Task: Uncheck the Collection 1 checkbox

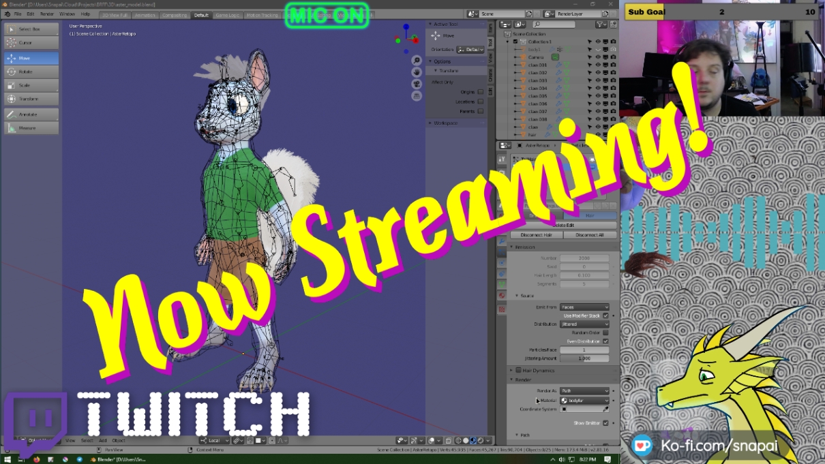Action: pyautogui.click(x=515, y=42)
